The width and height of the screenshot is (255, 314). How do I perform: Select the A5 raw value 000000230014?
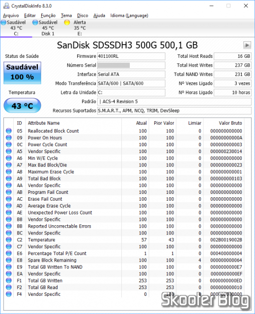[226, 151]
